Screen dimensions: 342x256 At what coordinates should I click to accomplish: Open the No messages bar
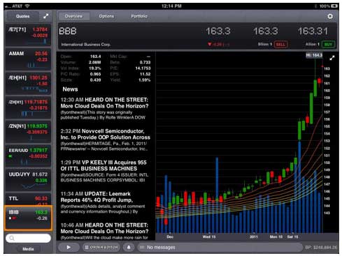point(220,247)
